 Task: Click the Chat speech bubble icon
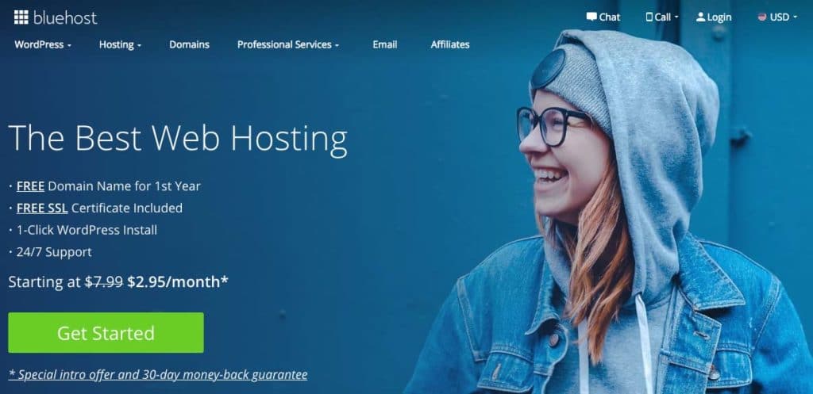[591, 17]
